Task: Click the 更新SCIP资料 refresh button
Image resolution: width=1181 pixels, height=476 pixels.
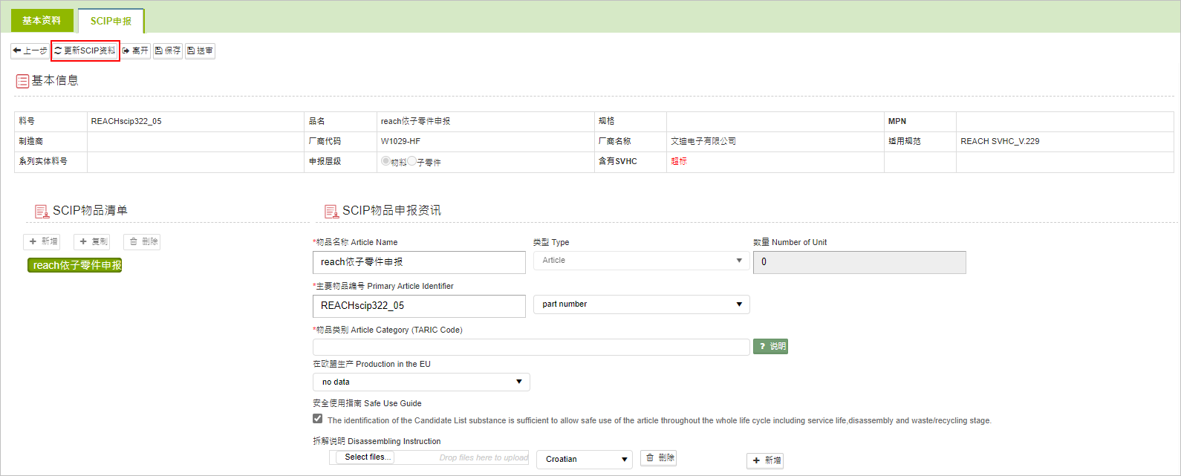Action: click(x=85, y=50)
